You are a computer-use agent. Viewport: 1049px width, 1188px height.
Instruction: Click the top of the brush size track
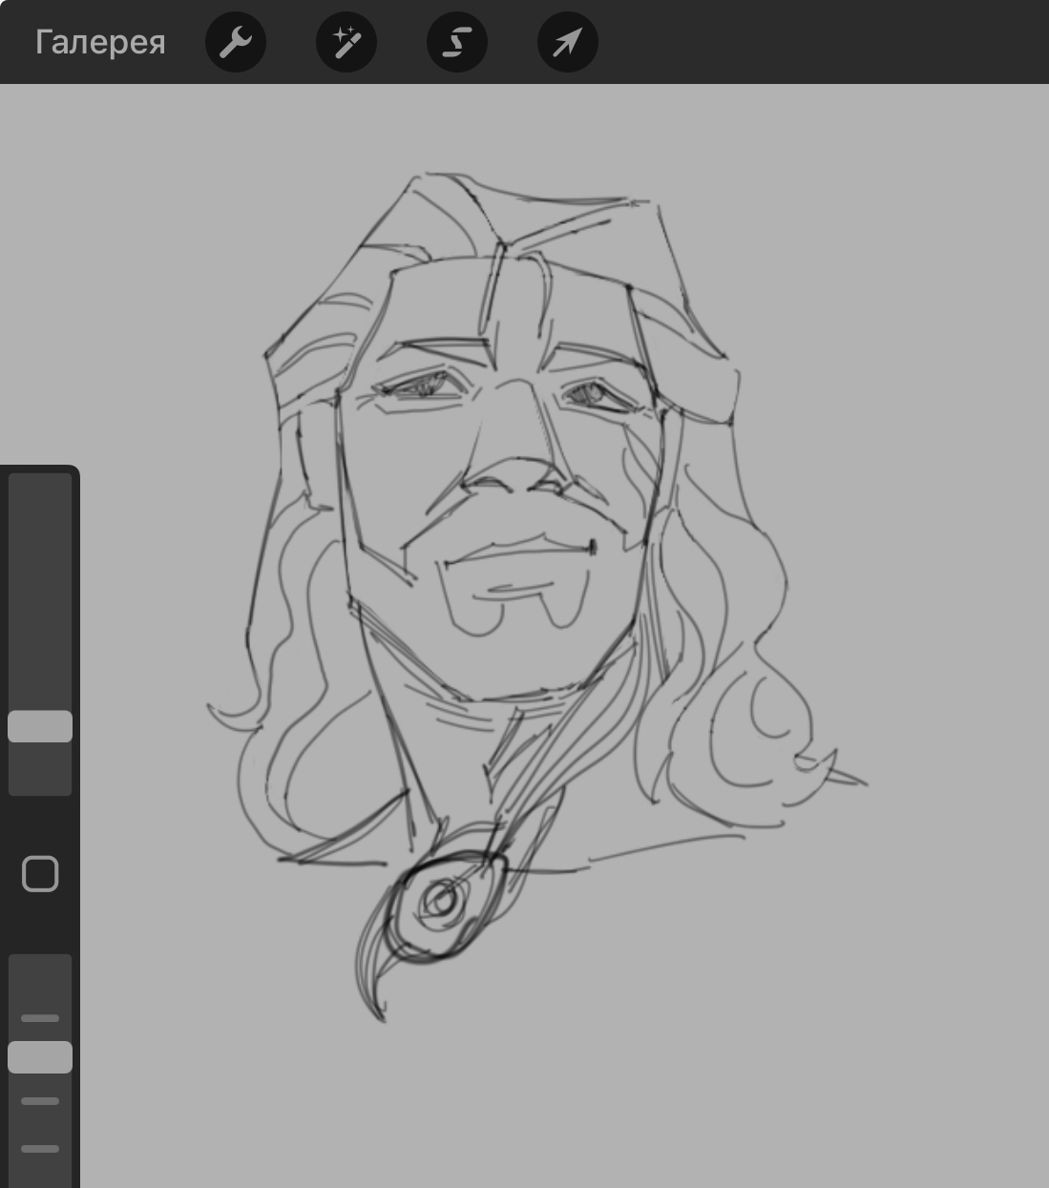coord(40,487)
